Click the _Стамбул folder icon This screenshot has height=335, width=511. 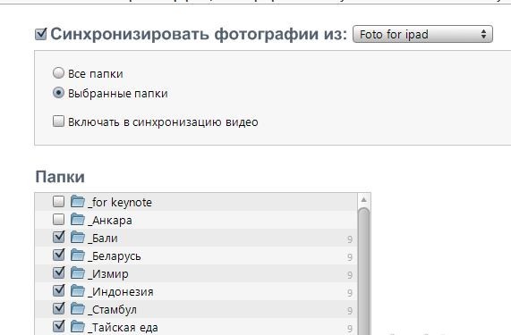(78, 309)
